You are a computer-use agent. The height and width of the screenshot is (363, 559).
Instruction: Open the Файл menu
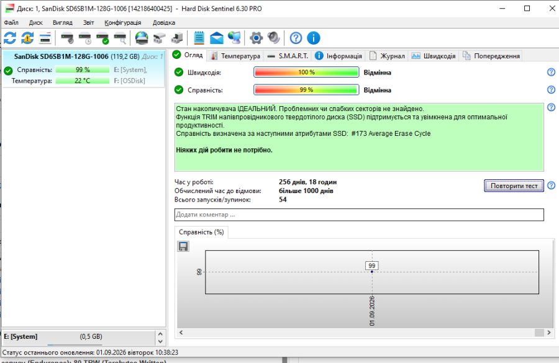(x=11, y=22)
